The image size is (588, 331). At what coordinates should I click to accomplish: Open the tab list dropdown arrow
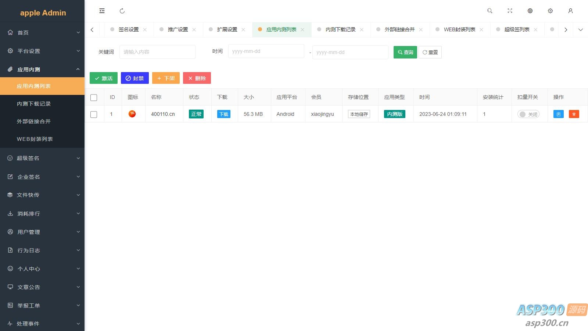pos(580,30)
